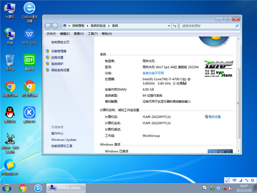Viewport: 257px width, 193px height.
Task: Launch 2345加速浏览器 desktop shortcut
Action: click(x=29, y=12)
